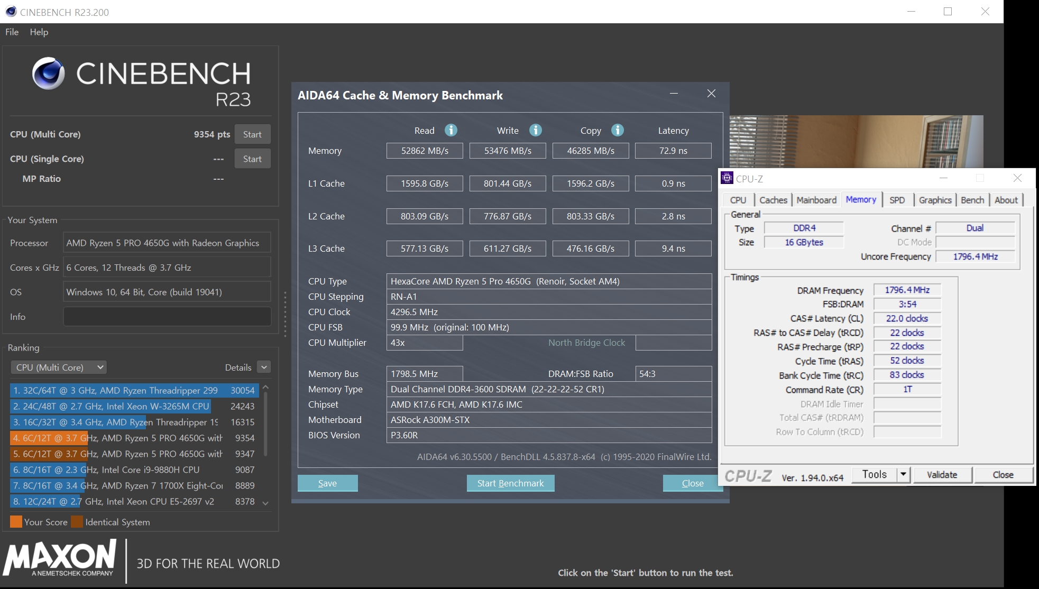Open the CPU-Z Tools dropdown arrow
The width and height of the screenshot is (1039, 589).
click(903, 474)
